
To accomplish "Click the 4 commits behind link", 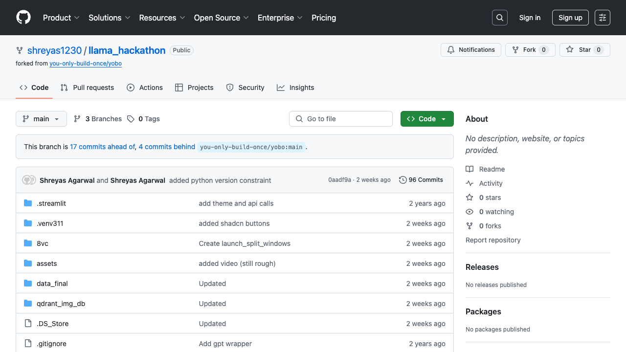I will click(167, 147).
